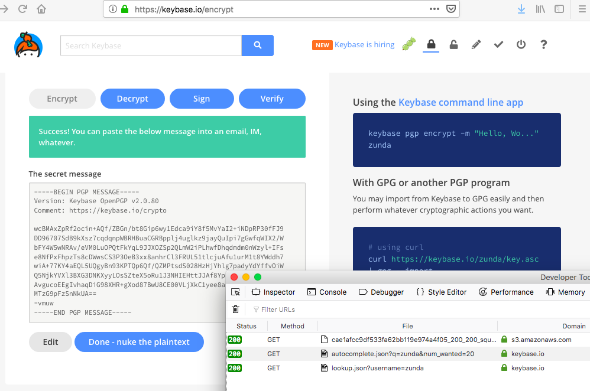Select the lookup.json?username=zunda request row
This screenshot has height=391, width=590.
[408, 368]
